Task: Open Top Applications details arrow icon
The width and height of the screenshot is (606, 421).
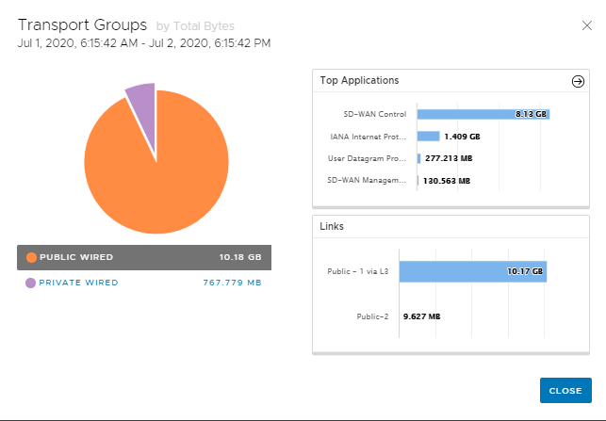Action: 578,82
